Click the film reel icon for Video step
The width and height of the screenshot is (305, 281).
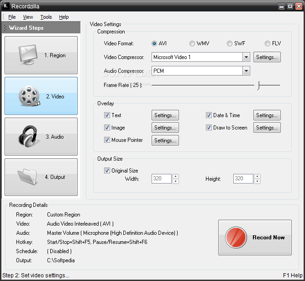[29, 96]
